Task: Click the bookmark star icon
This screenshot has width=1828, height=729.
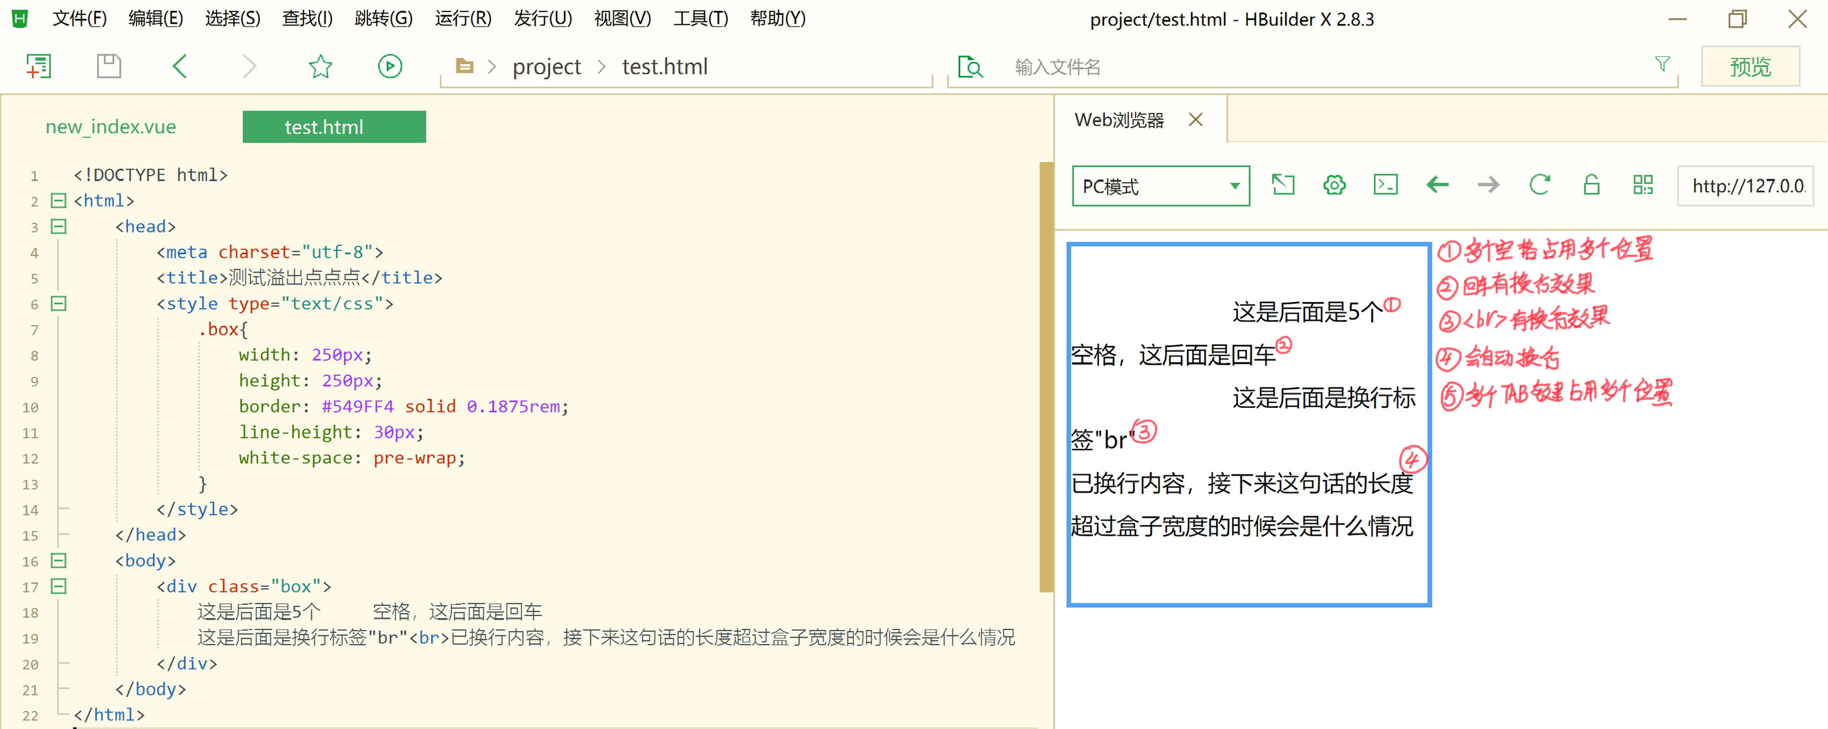Action: click(320, 66)
